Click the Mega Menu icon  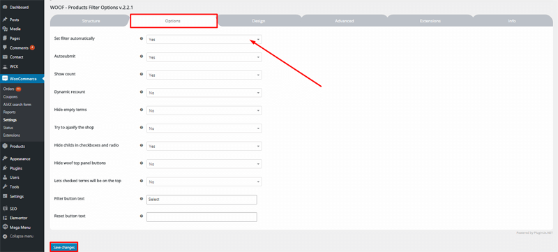point(5,227)
